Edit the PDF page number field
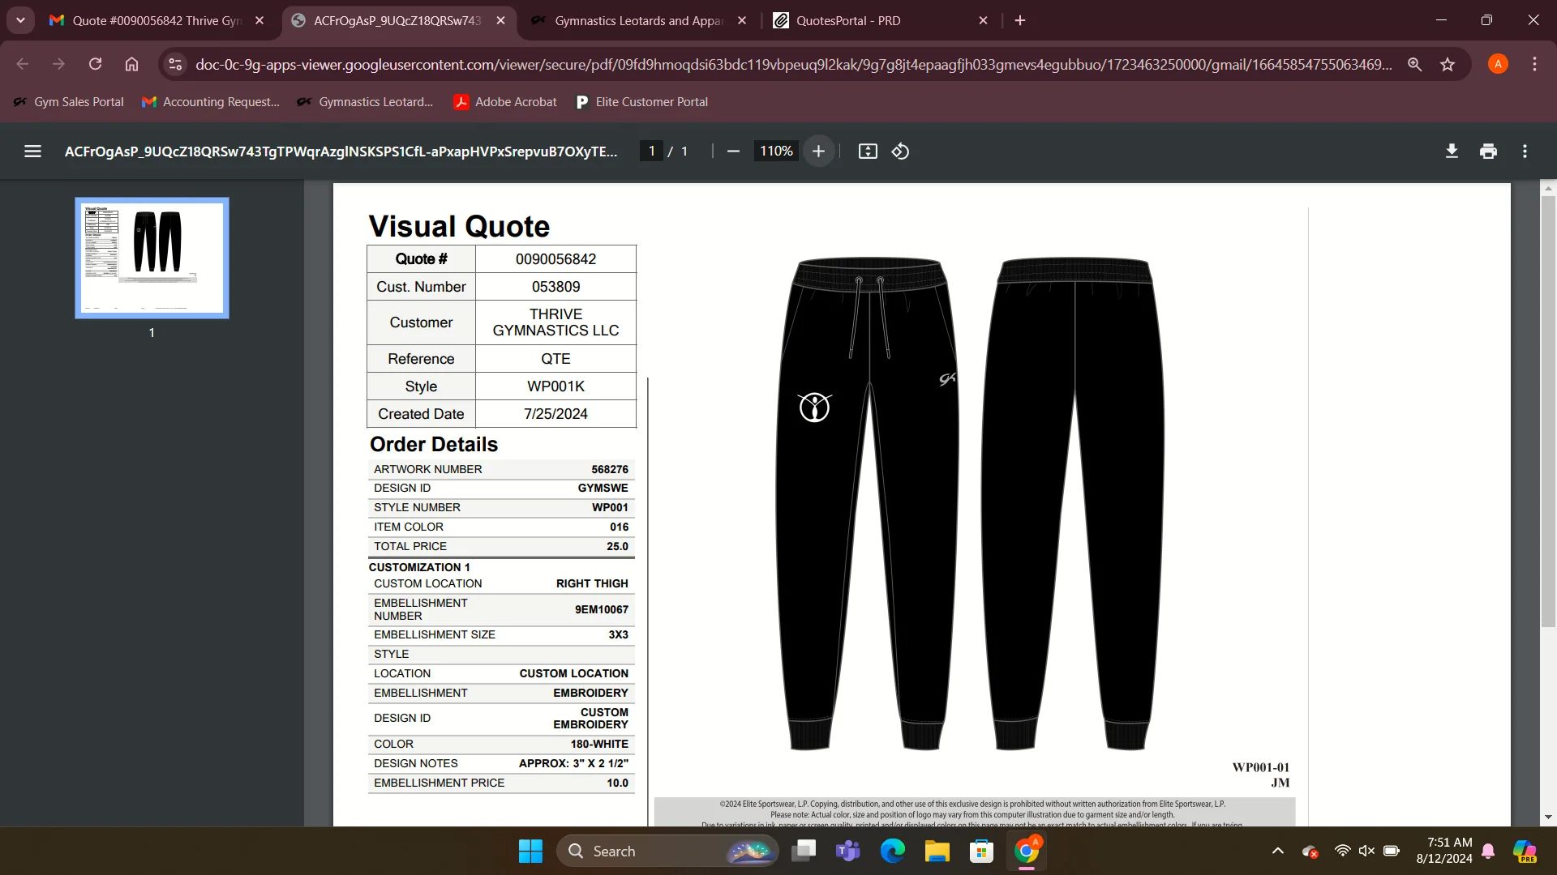 [x=651, y=152]
